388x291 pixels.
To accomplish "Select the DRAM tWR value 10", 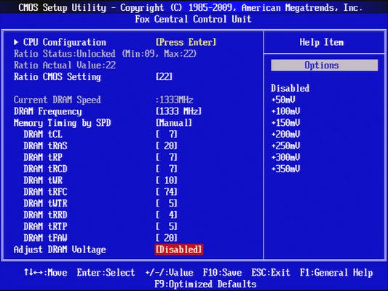I will [167, 180].
